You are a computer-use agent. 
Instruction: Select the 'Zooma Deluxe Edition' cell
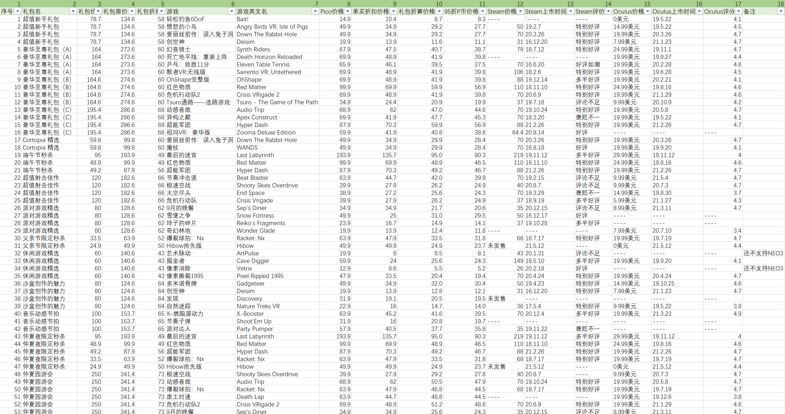277,132
